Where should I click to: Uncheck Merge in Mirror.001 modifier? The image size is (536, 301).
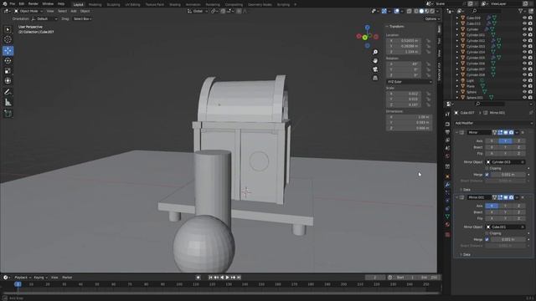pyautogui.click(x=487, y=240)
